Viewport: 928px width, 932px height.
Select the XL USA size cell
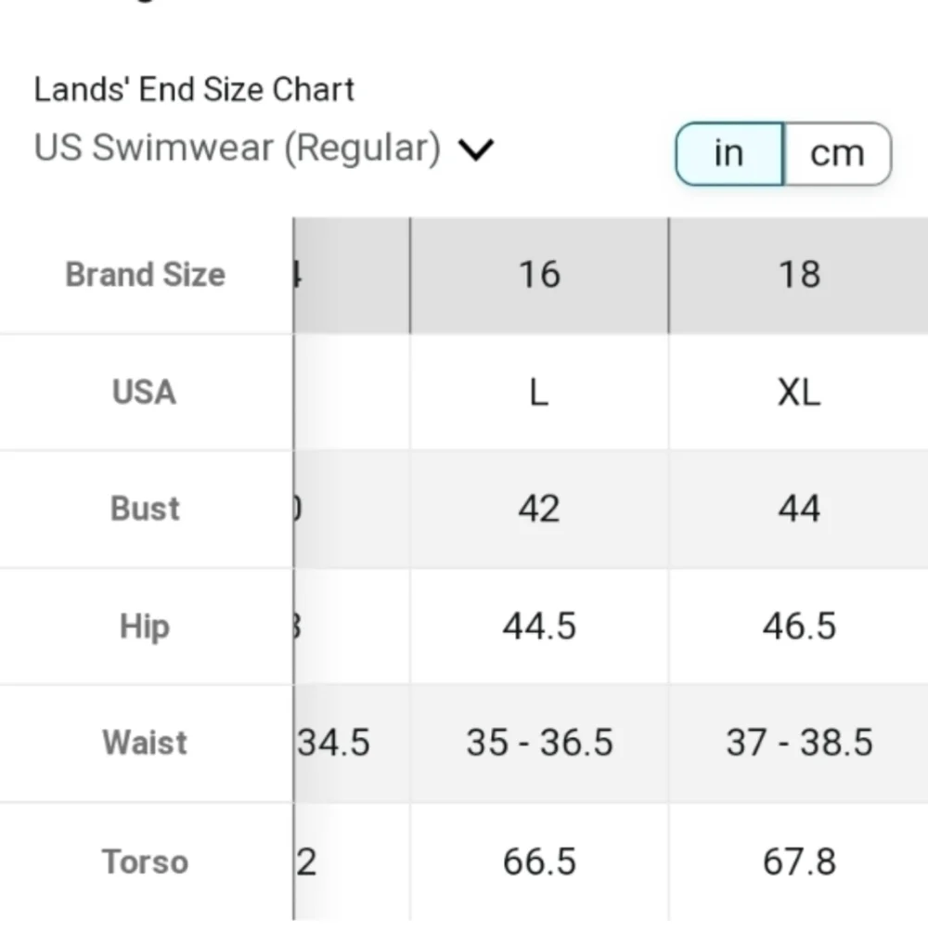tap(798, 393)
